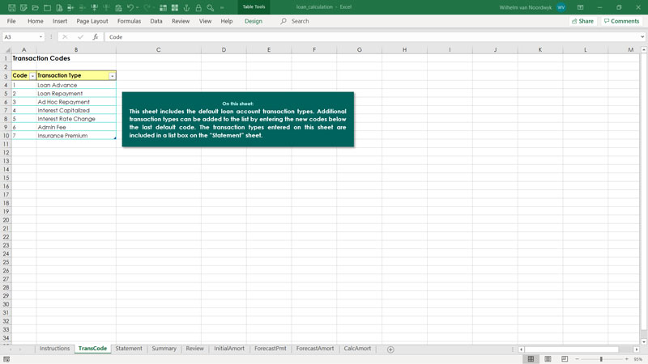Click the Redo arrow icon
The width and height of the screenshot is (648, 364).
pyautogui.click(x=147, y=7)
